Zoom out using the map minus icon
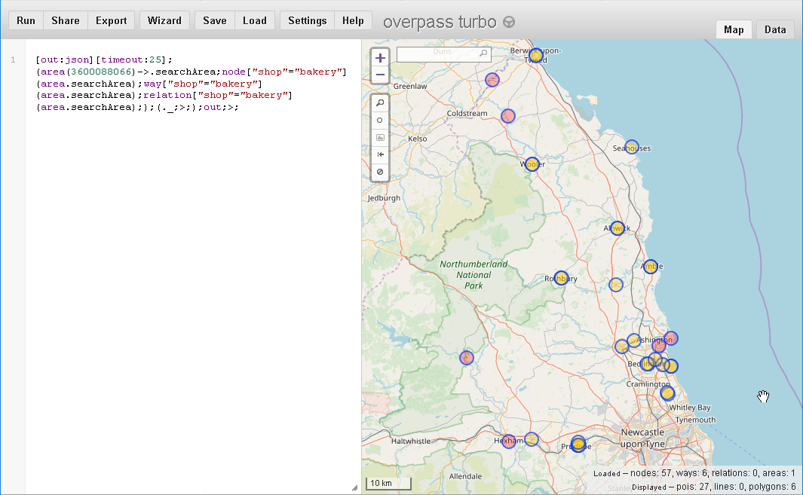The width and height of the screenshot is (803, 495). tap(380, 74)
